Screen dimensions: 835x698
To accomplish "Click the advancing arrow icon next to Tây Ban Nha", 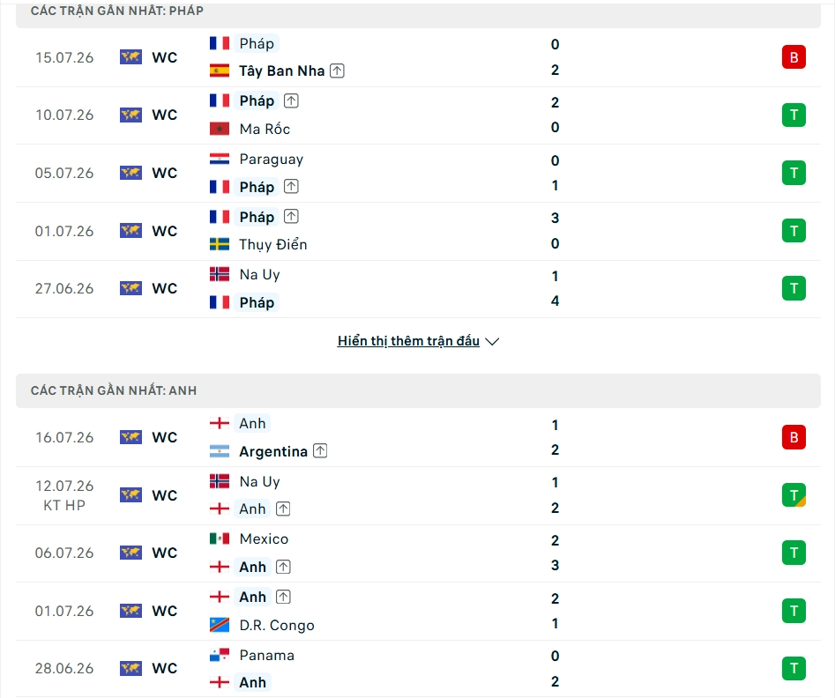I will click(337, 71).
